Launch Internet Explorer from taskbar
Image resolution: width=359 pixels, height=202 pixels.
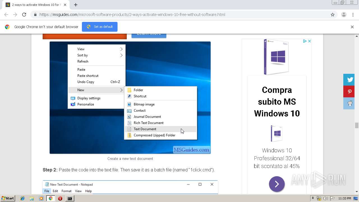tap(22, 198)
